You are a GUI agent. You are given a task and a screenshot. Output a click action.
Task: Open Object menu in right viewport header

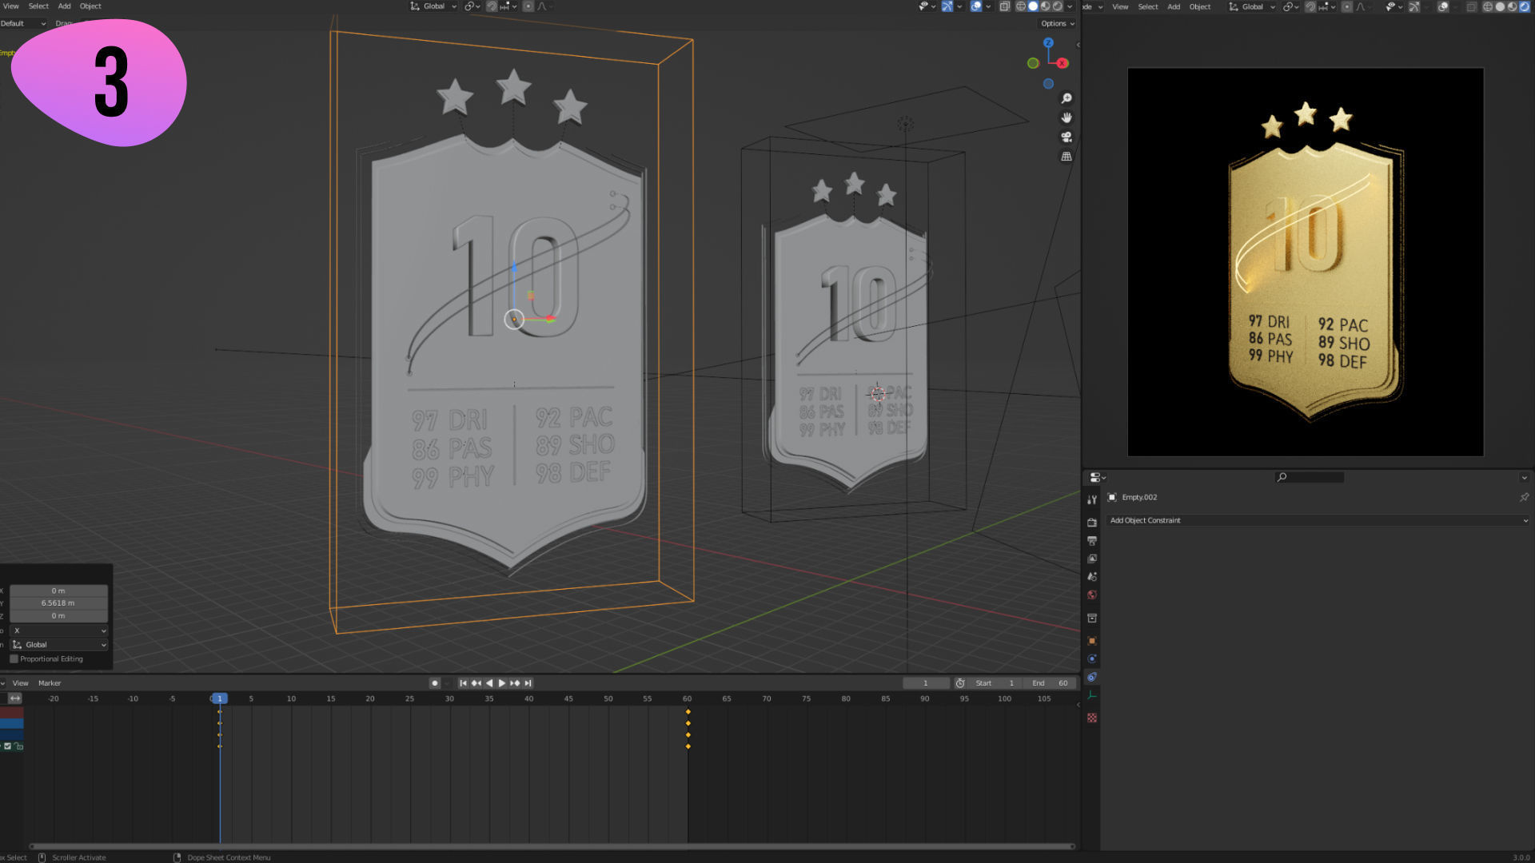pos(1199,6)
